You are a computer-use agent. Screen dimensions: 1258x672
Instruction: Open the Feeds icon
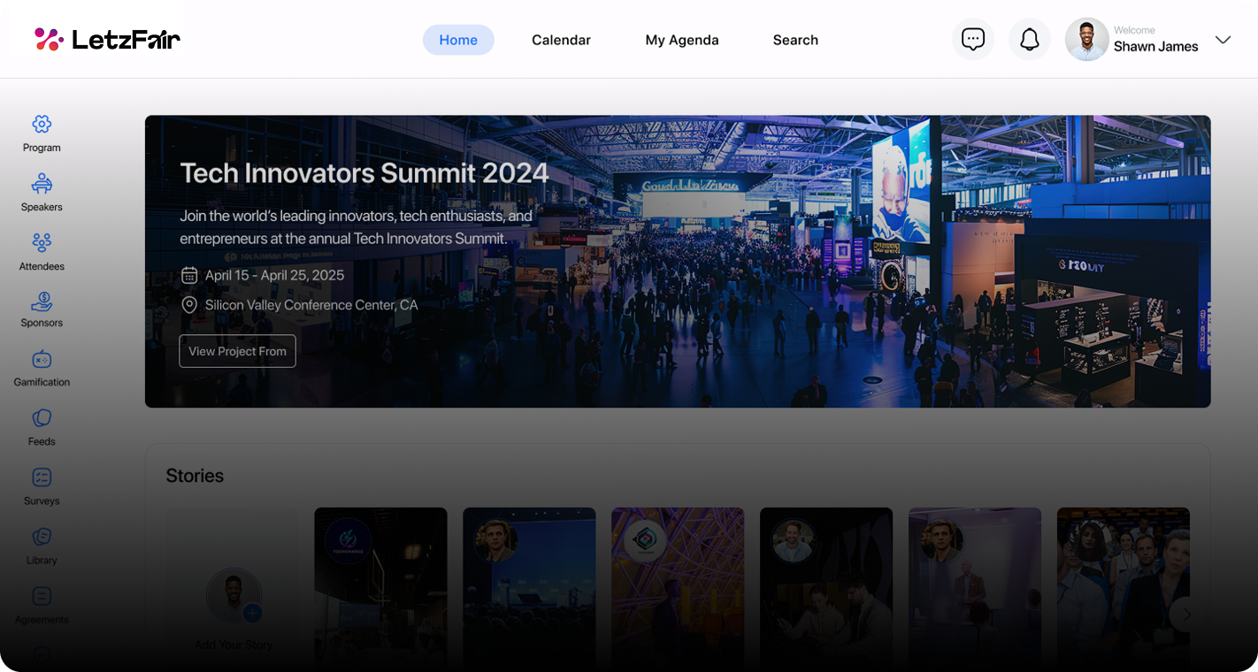42,418
